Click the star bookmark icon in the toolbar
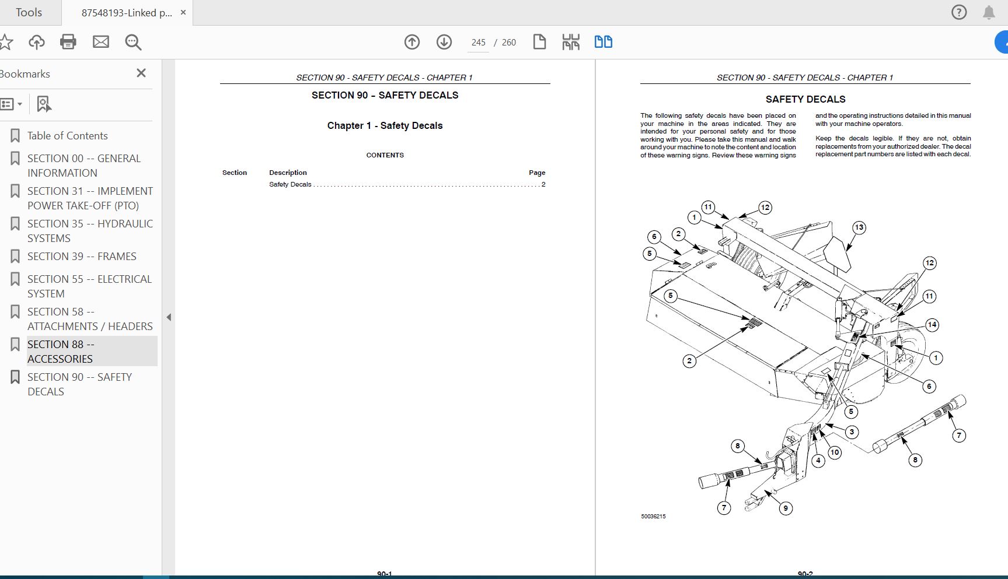 pyautogui.click(x=5, y=42)
